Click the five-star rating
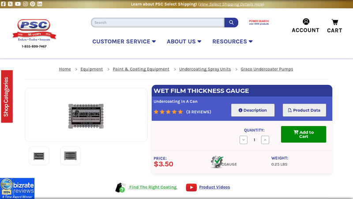353x199 pixels. pos(168,112)
